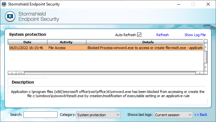Screen dimensions: 216x122
Task: Click the Refresh link
Action: [162, 35]
